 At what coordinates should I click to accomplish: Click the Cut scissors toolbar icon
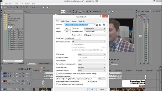(x=21, y=7)
